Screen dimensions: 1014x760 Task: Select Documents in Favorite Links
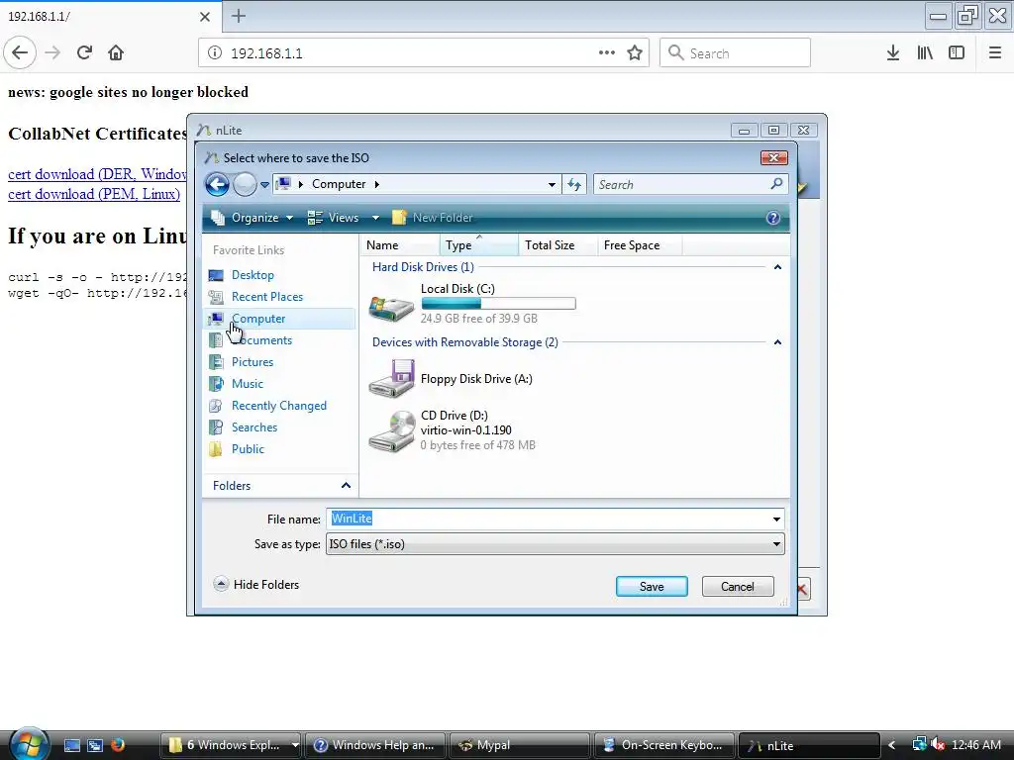[261, 340]
